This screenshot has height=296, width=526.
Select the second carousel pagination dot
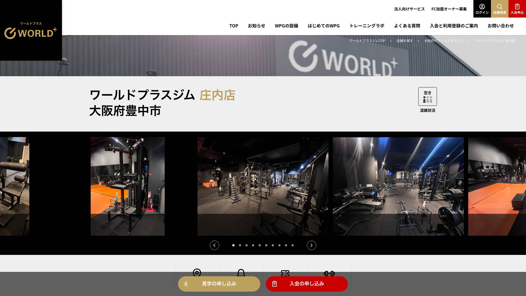coord(240,245)
